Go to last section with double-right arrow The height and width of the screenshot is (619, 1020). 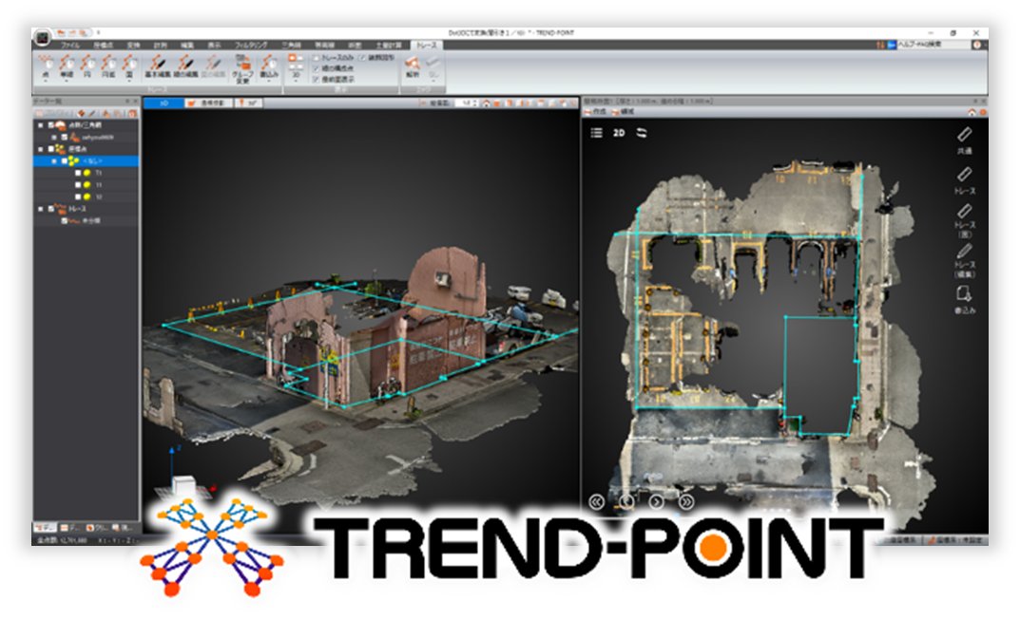pos(685,501)
